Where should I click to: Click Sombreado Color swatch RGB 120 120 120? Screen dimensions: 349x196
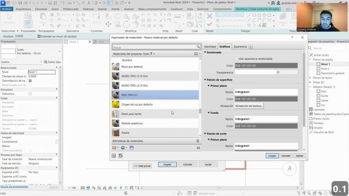click(266, 65)
